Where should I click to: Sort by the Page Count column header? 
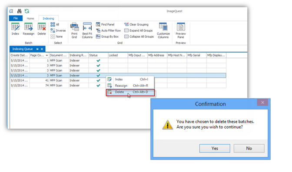(39, 55)
